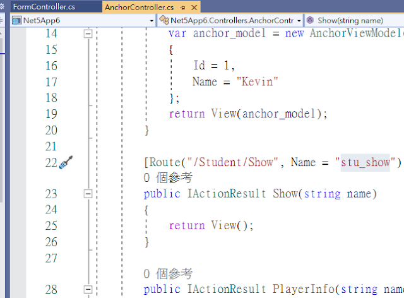The image size is (404, 298).
Task: Open the Net5App6.Controllers.AnchorContr class dropdown
Action: point(299,21)
